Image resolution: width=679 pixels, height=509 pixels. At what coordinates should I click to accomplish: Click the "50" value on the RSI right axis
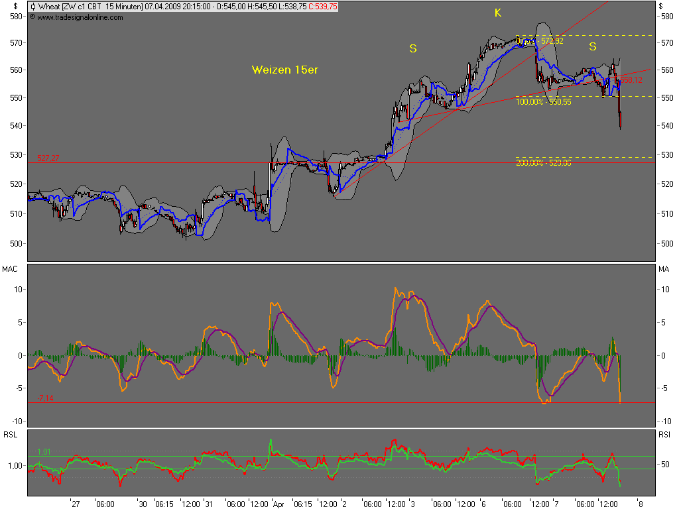coord(665,465)
